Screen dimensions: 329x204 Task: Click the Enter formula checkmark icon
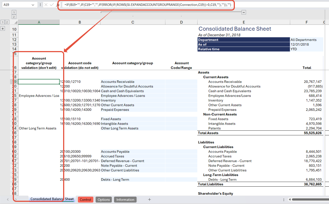click(x=52, y=5)
